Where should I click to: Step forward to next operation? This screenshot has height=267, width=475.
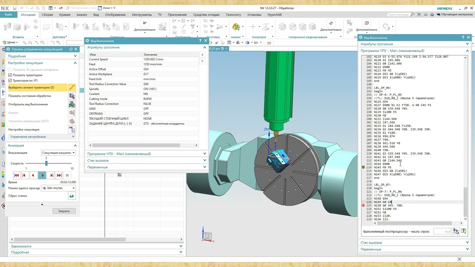59,175
